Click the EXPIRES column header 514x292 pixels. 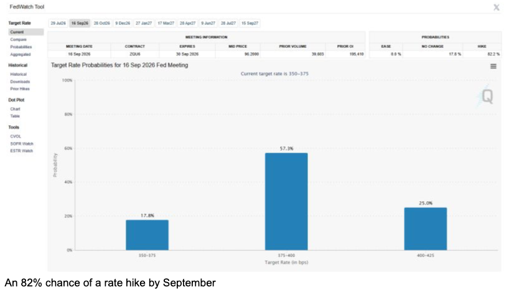click(187, 46)
